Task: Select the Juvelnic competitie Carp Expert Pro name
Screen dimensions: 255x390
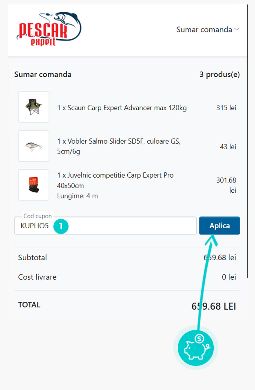Action: 115,180
